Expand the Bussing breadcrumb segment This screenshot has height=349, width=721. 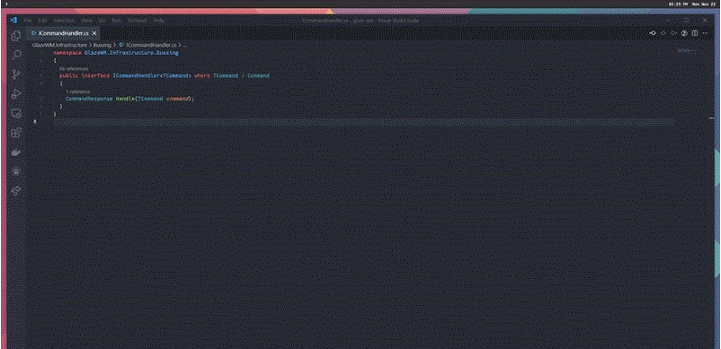pyautogui.click(x=102, y=46)
